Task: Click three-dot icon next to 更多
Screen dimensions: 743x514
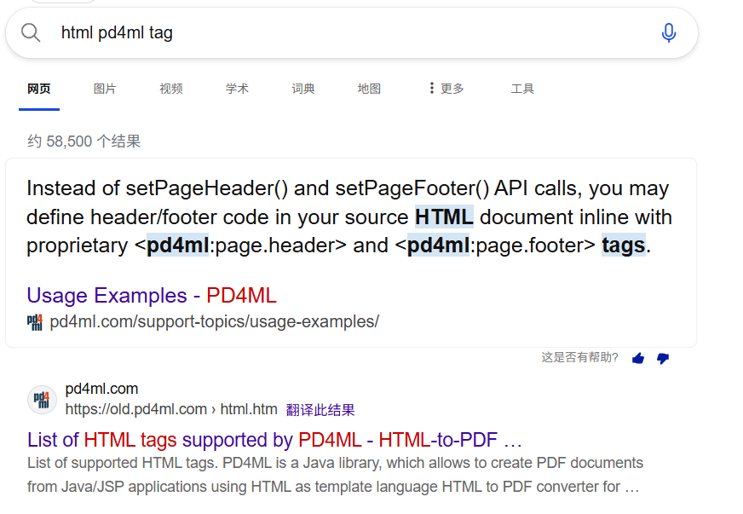Action: (431, 88)
